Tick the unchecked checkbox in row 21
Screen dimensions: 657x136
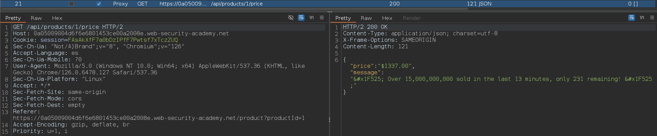click(x=71, y=4)
